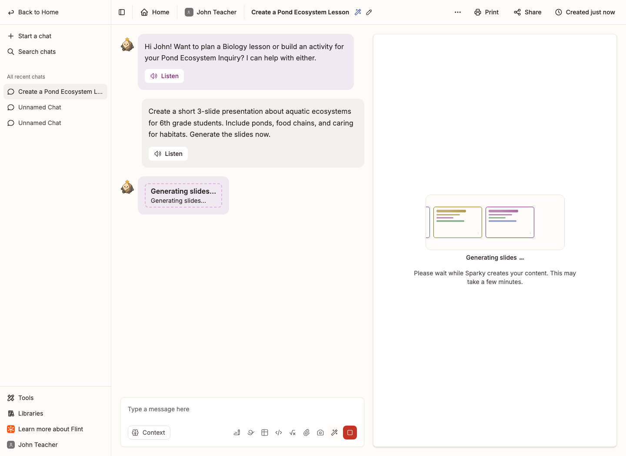Click the magic wand icon in the message toolbar
Viewport: 626px width, 456px height.
[334, 433]
